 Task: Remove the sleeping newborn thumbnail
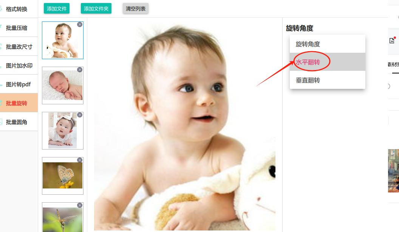[80, 70]
